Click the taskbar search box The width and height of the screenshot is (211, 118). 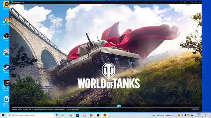30,115
